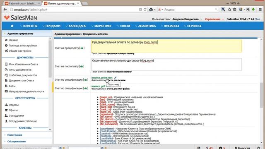Open the ФИНАНСЫ dropdown menu
The width and height of the screenshot is (265, 149).
point(170,26)
